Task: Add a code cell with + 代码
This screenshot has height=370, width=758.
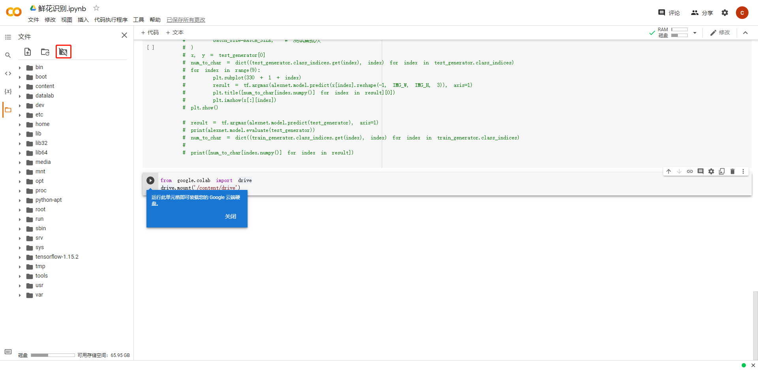Action: (x=150, y=32)
